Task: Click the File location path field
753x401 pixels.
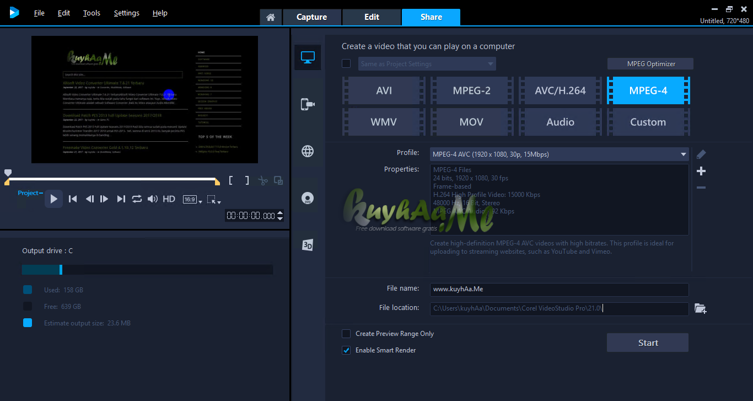Action: click(560, 309)
